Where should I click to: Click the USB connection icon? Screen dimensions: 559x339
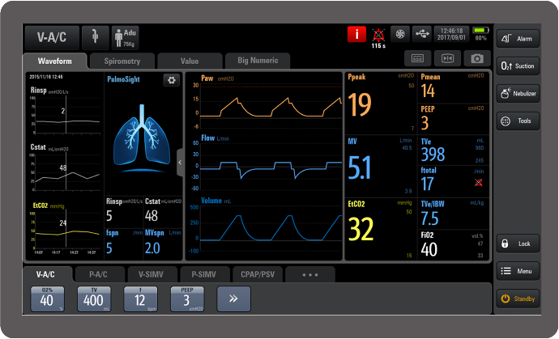[421, 34]
